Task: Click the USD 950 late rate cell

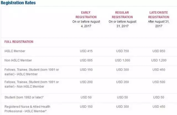Action: point(158,51)
